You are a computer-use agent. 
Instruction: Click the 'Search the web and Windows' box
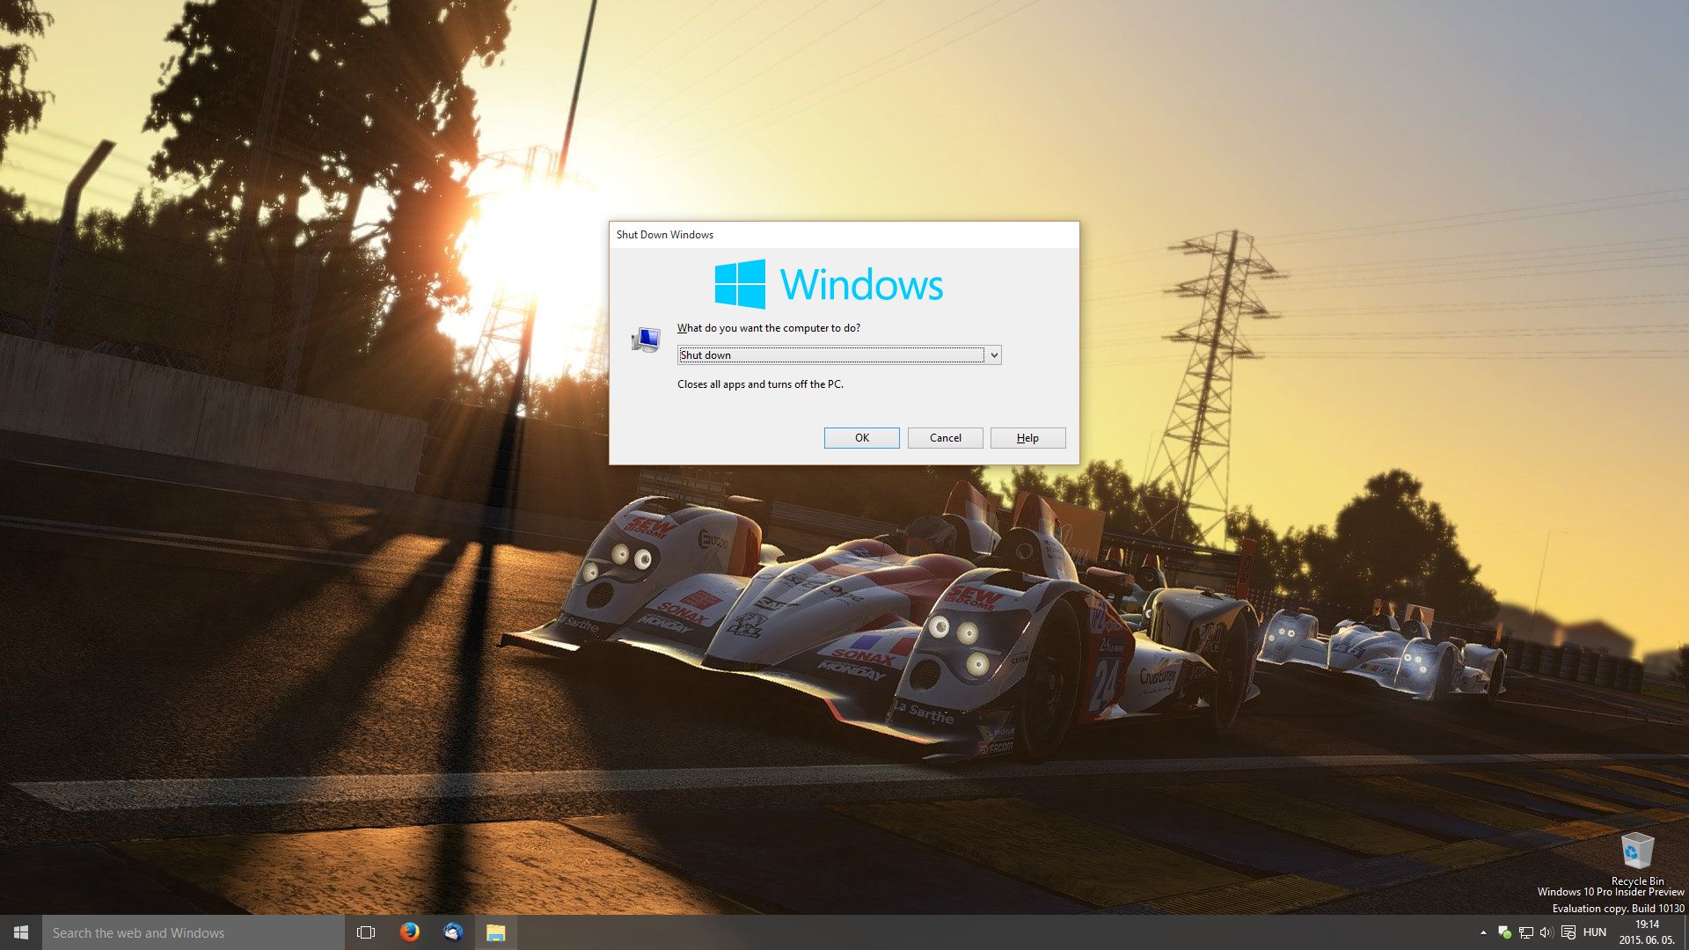click(194, 932)
